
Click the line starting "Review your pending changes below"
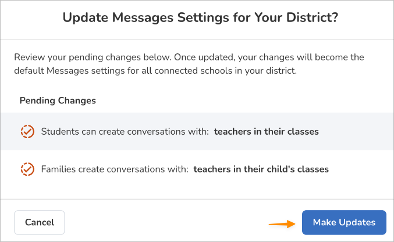tap(189, 57)
